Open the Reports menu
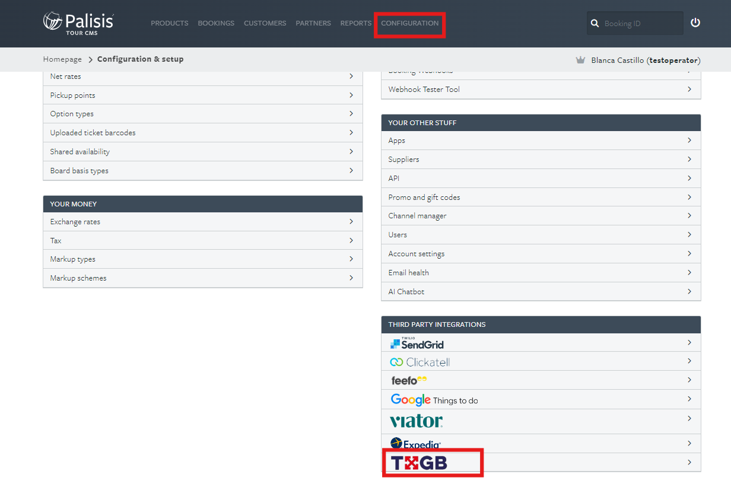This screenshot has height=487, width=731. [x=356, y=23]
